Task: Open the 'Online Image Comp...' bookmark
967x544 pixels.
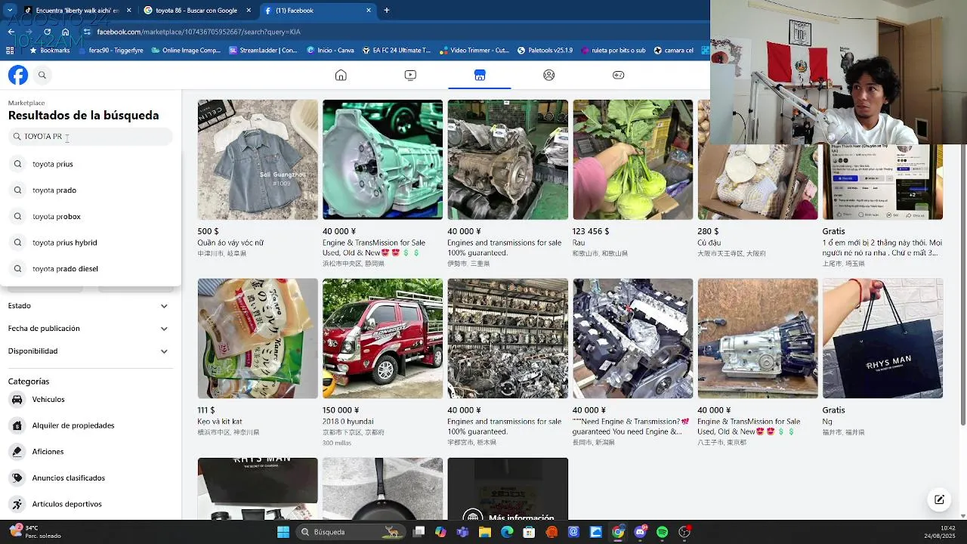Action: [x=186, y=51]
